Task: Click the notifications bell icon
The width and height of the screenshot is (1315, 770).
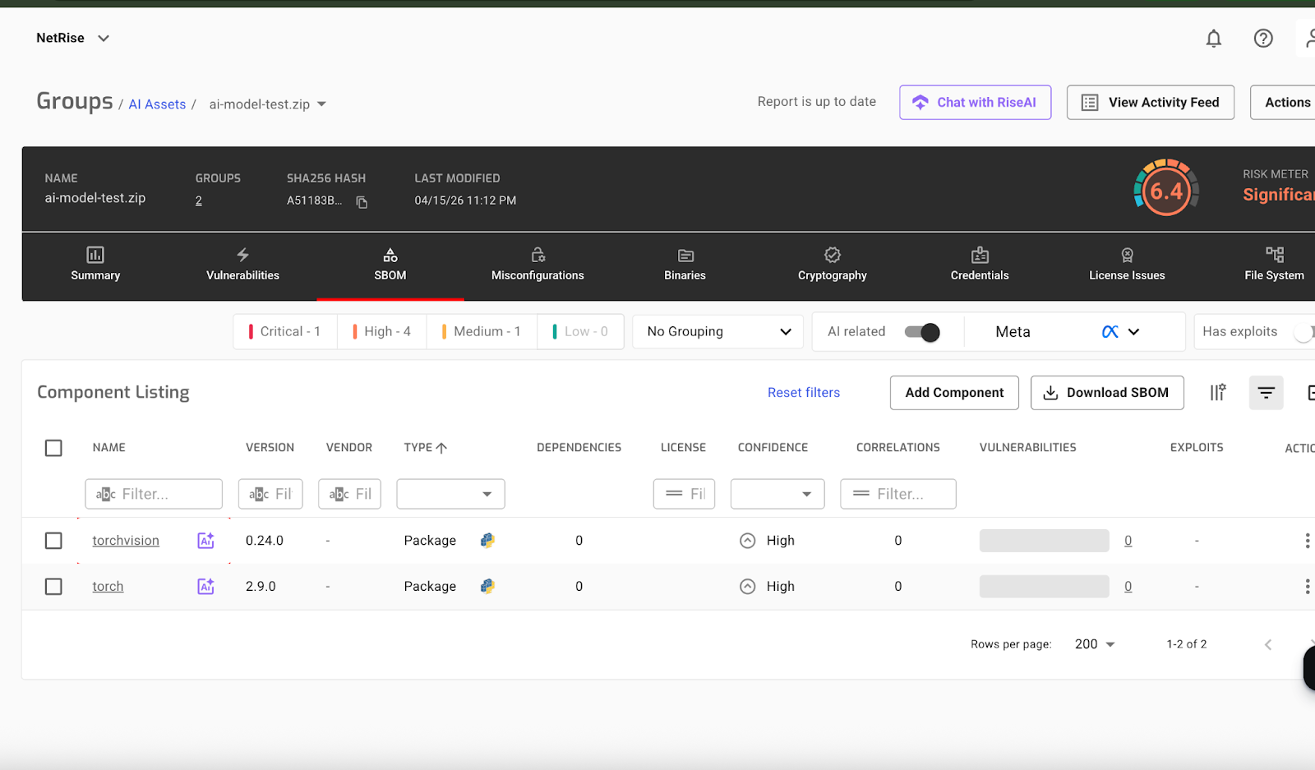Action: (x=1213, y=39)
